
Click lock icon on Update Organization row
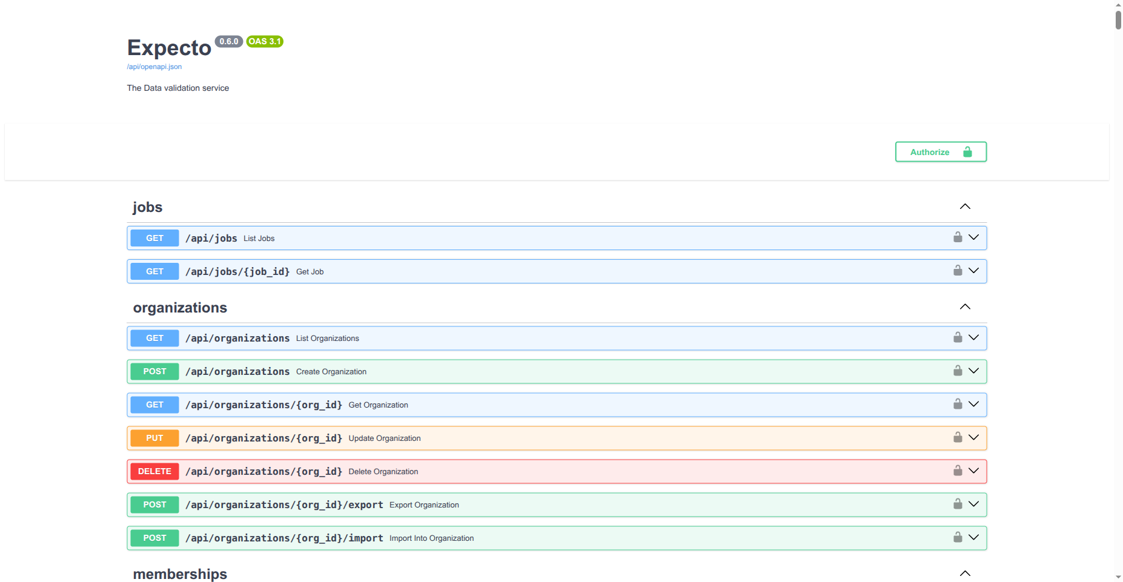pos(958,437)
